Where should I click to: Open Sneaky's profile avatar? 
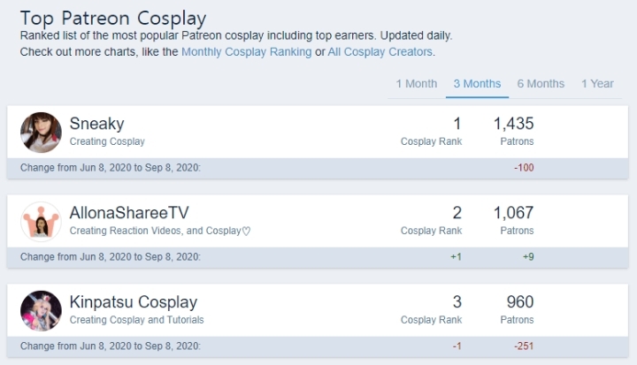(x=41, y=133)
